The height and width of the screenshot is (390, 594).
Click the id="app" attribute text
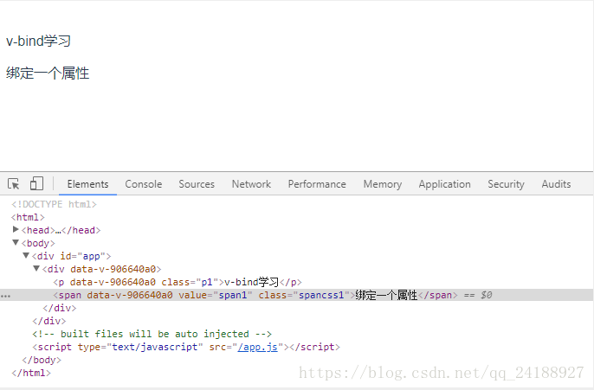(82, 256)
